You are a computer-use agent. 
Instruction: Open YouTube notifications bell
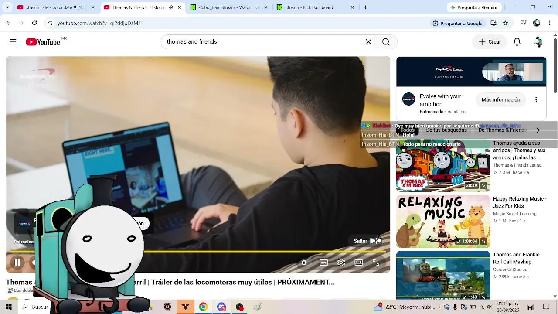[x=517, y=42]
